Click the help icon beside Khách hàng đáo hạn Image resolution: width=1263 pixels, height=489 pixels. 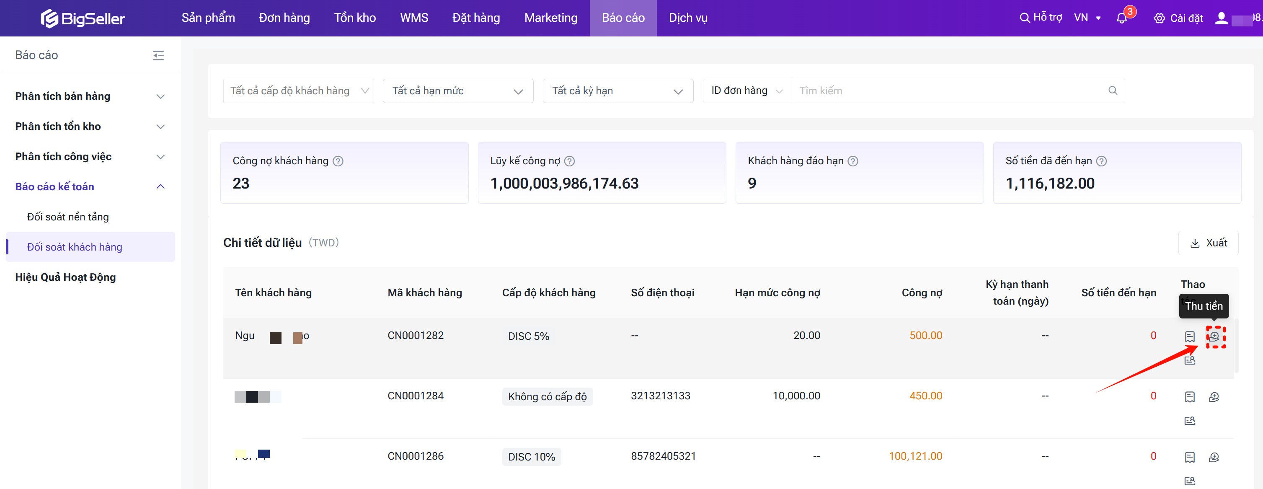point(853,161)
